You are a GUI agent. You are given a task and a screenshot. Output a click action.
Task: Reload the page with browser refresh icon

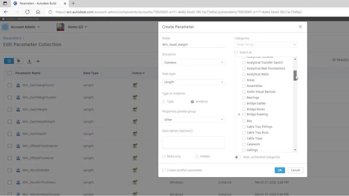27,12
